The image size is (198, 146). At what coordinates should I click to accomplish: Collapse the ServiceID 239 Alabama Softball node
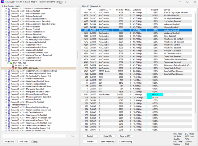pyautogui.click(x=6, y=60)
